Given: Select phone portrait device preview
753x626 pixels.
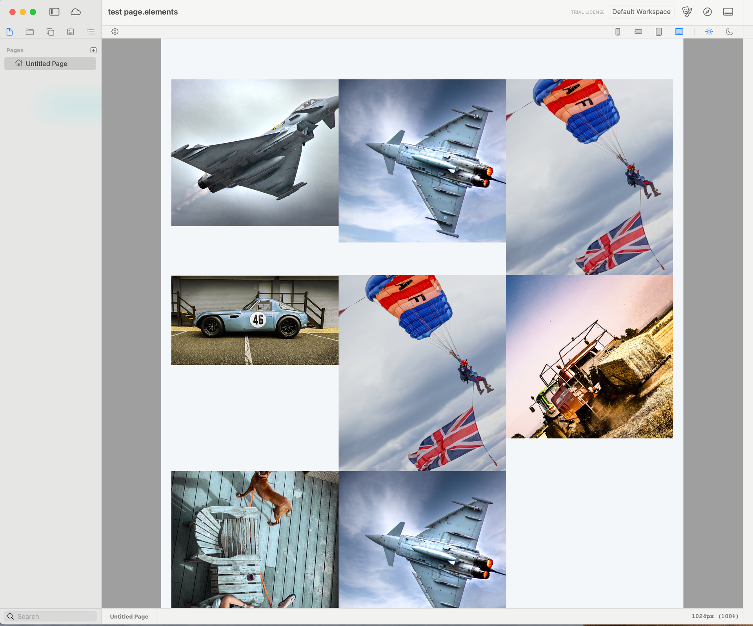Looking at the screenshot, I should 618,32.
